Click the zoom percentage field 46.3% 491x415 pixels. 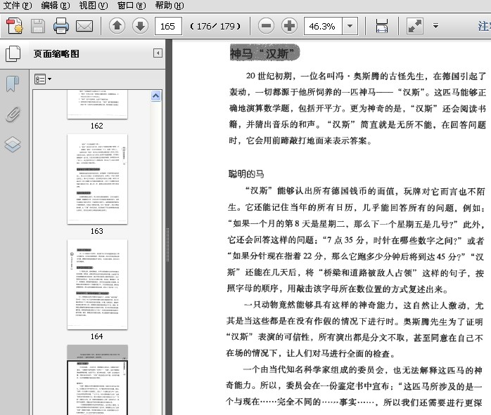click(323, 26)
